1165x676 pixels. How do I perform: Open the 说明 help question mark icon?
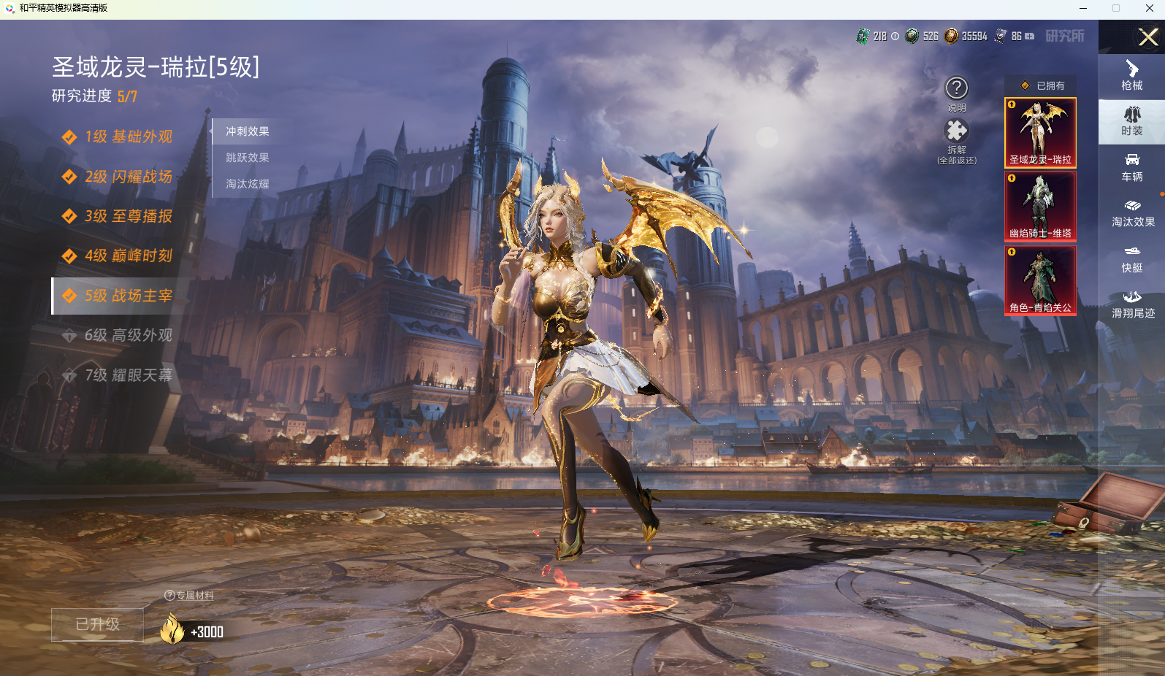click(x=956, y=88)
